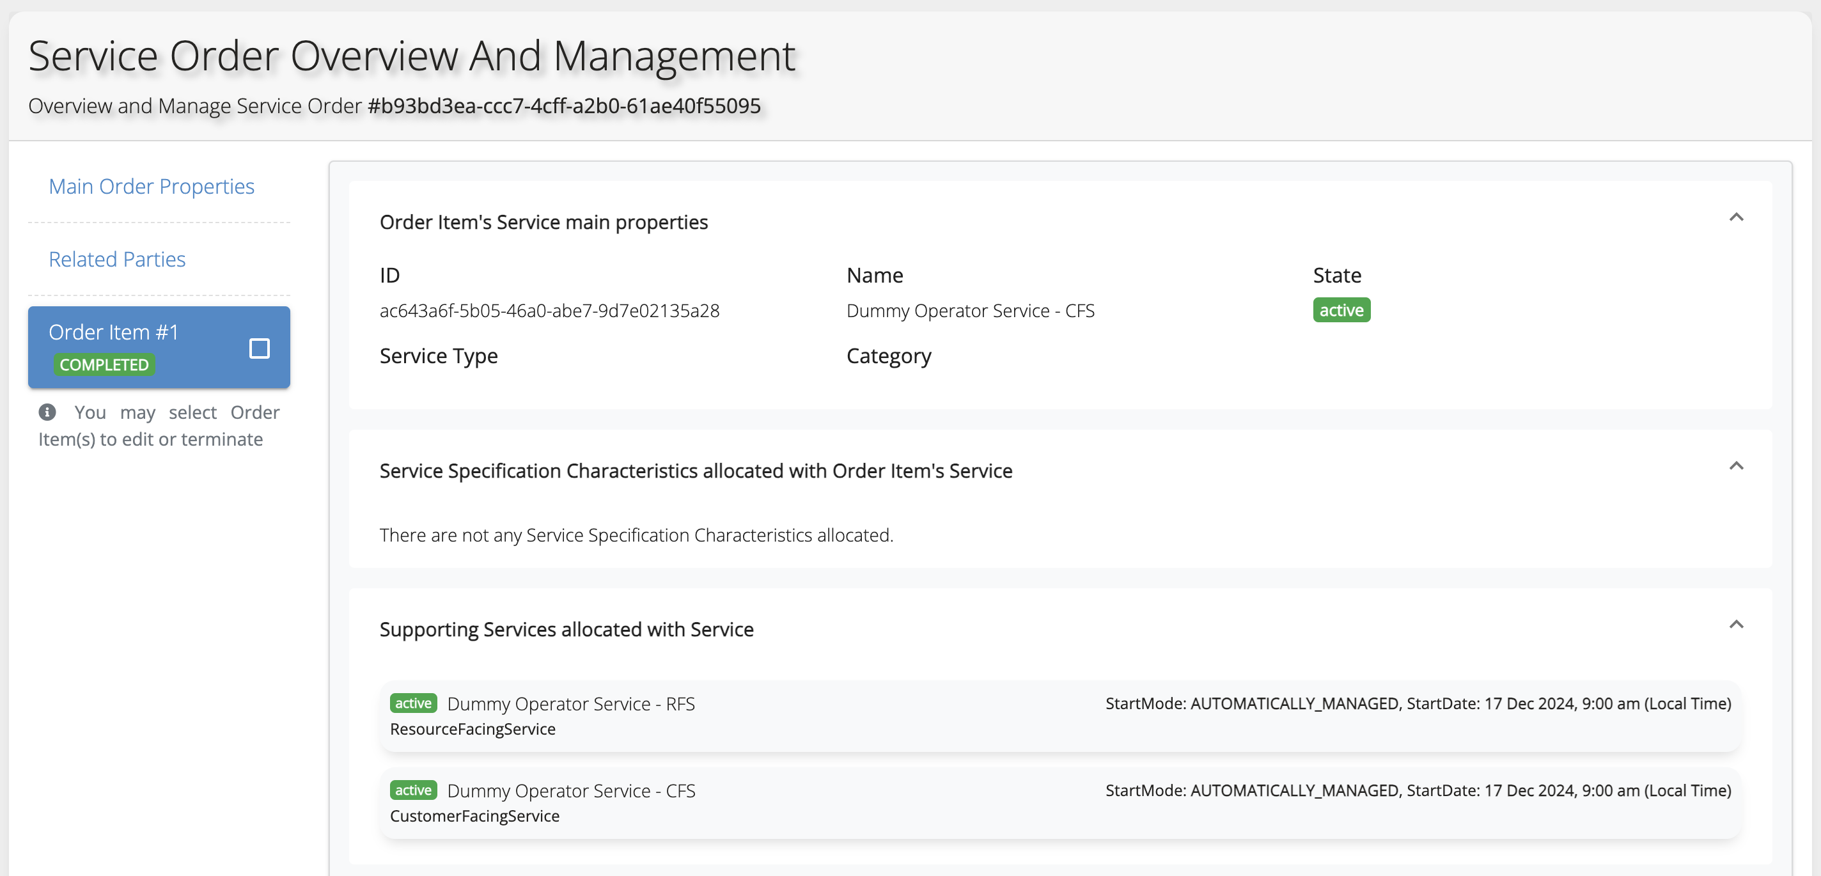
Task: Click active badge on CFS service row
Action: tap(413, 790)
